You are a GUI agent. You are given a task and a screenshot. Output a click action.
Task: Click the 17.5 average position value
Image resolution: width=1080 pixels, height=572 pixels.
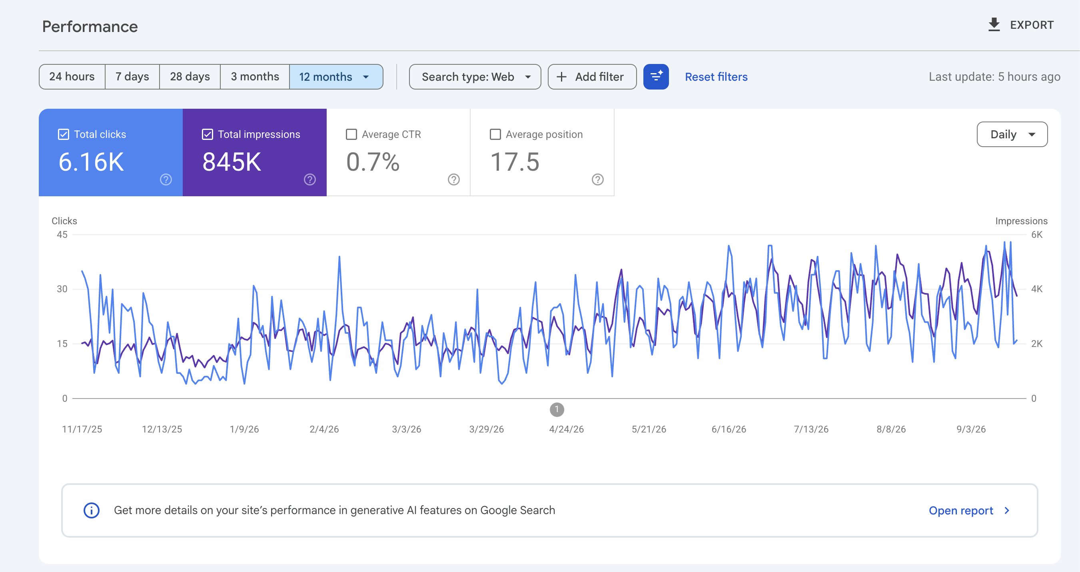coord(515,162)
